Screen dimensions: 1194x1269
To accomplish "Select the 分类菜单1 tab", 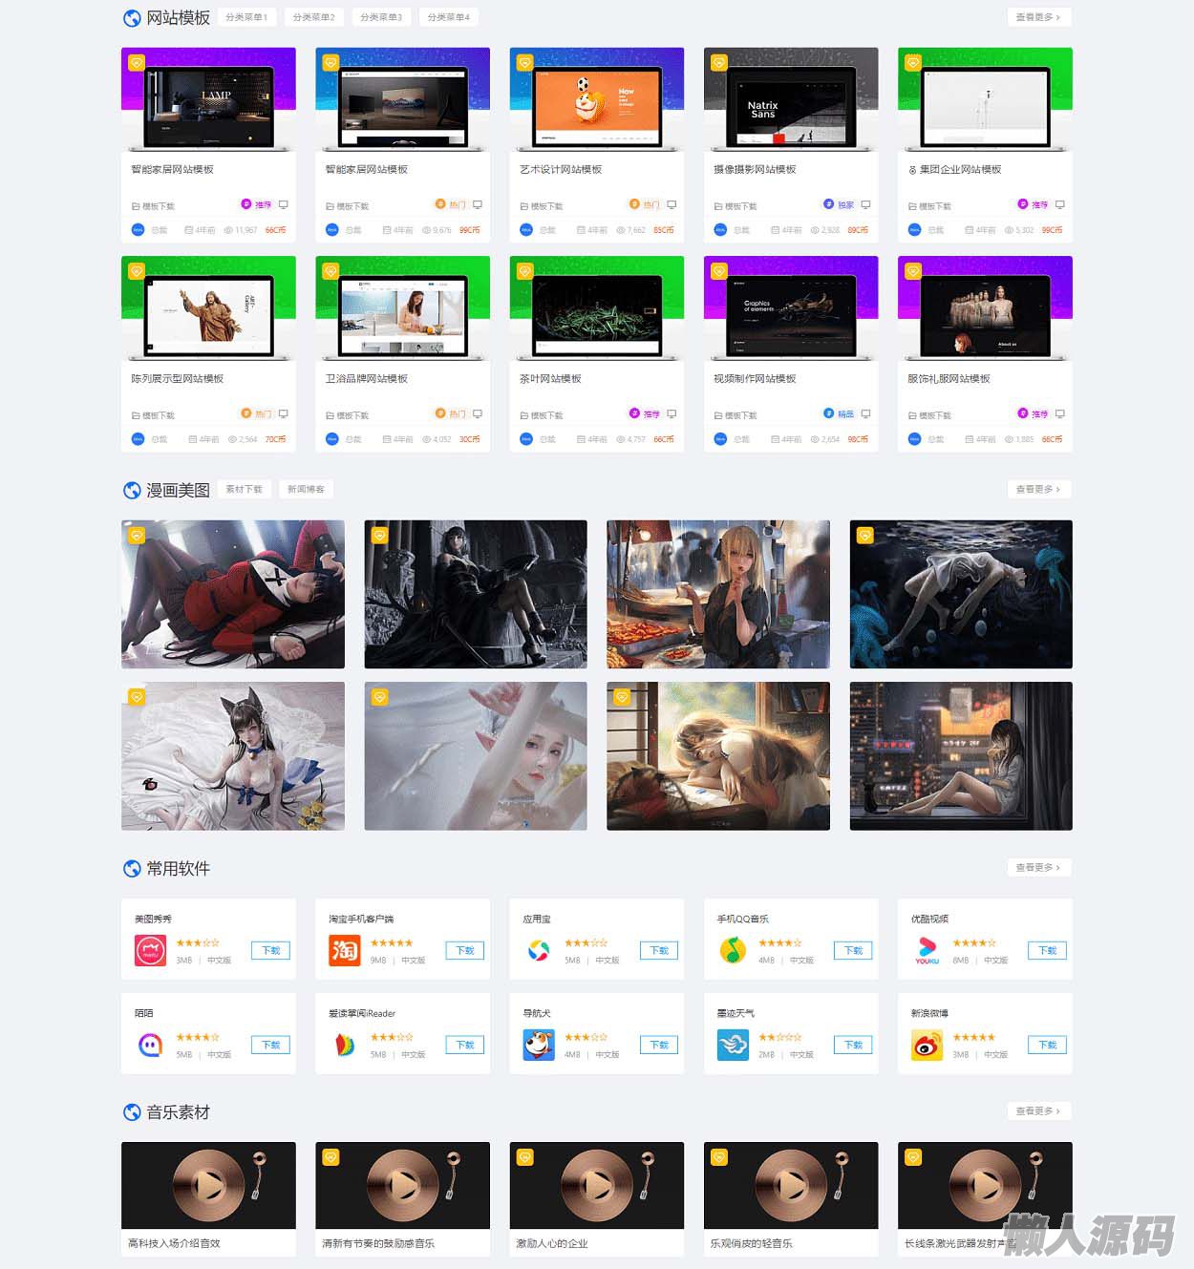I will [246, 17].
